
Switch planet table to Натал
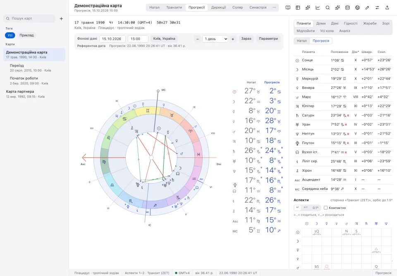[x=301, y=41]
